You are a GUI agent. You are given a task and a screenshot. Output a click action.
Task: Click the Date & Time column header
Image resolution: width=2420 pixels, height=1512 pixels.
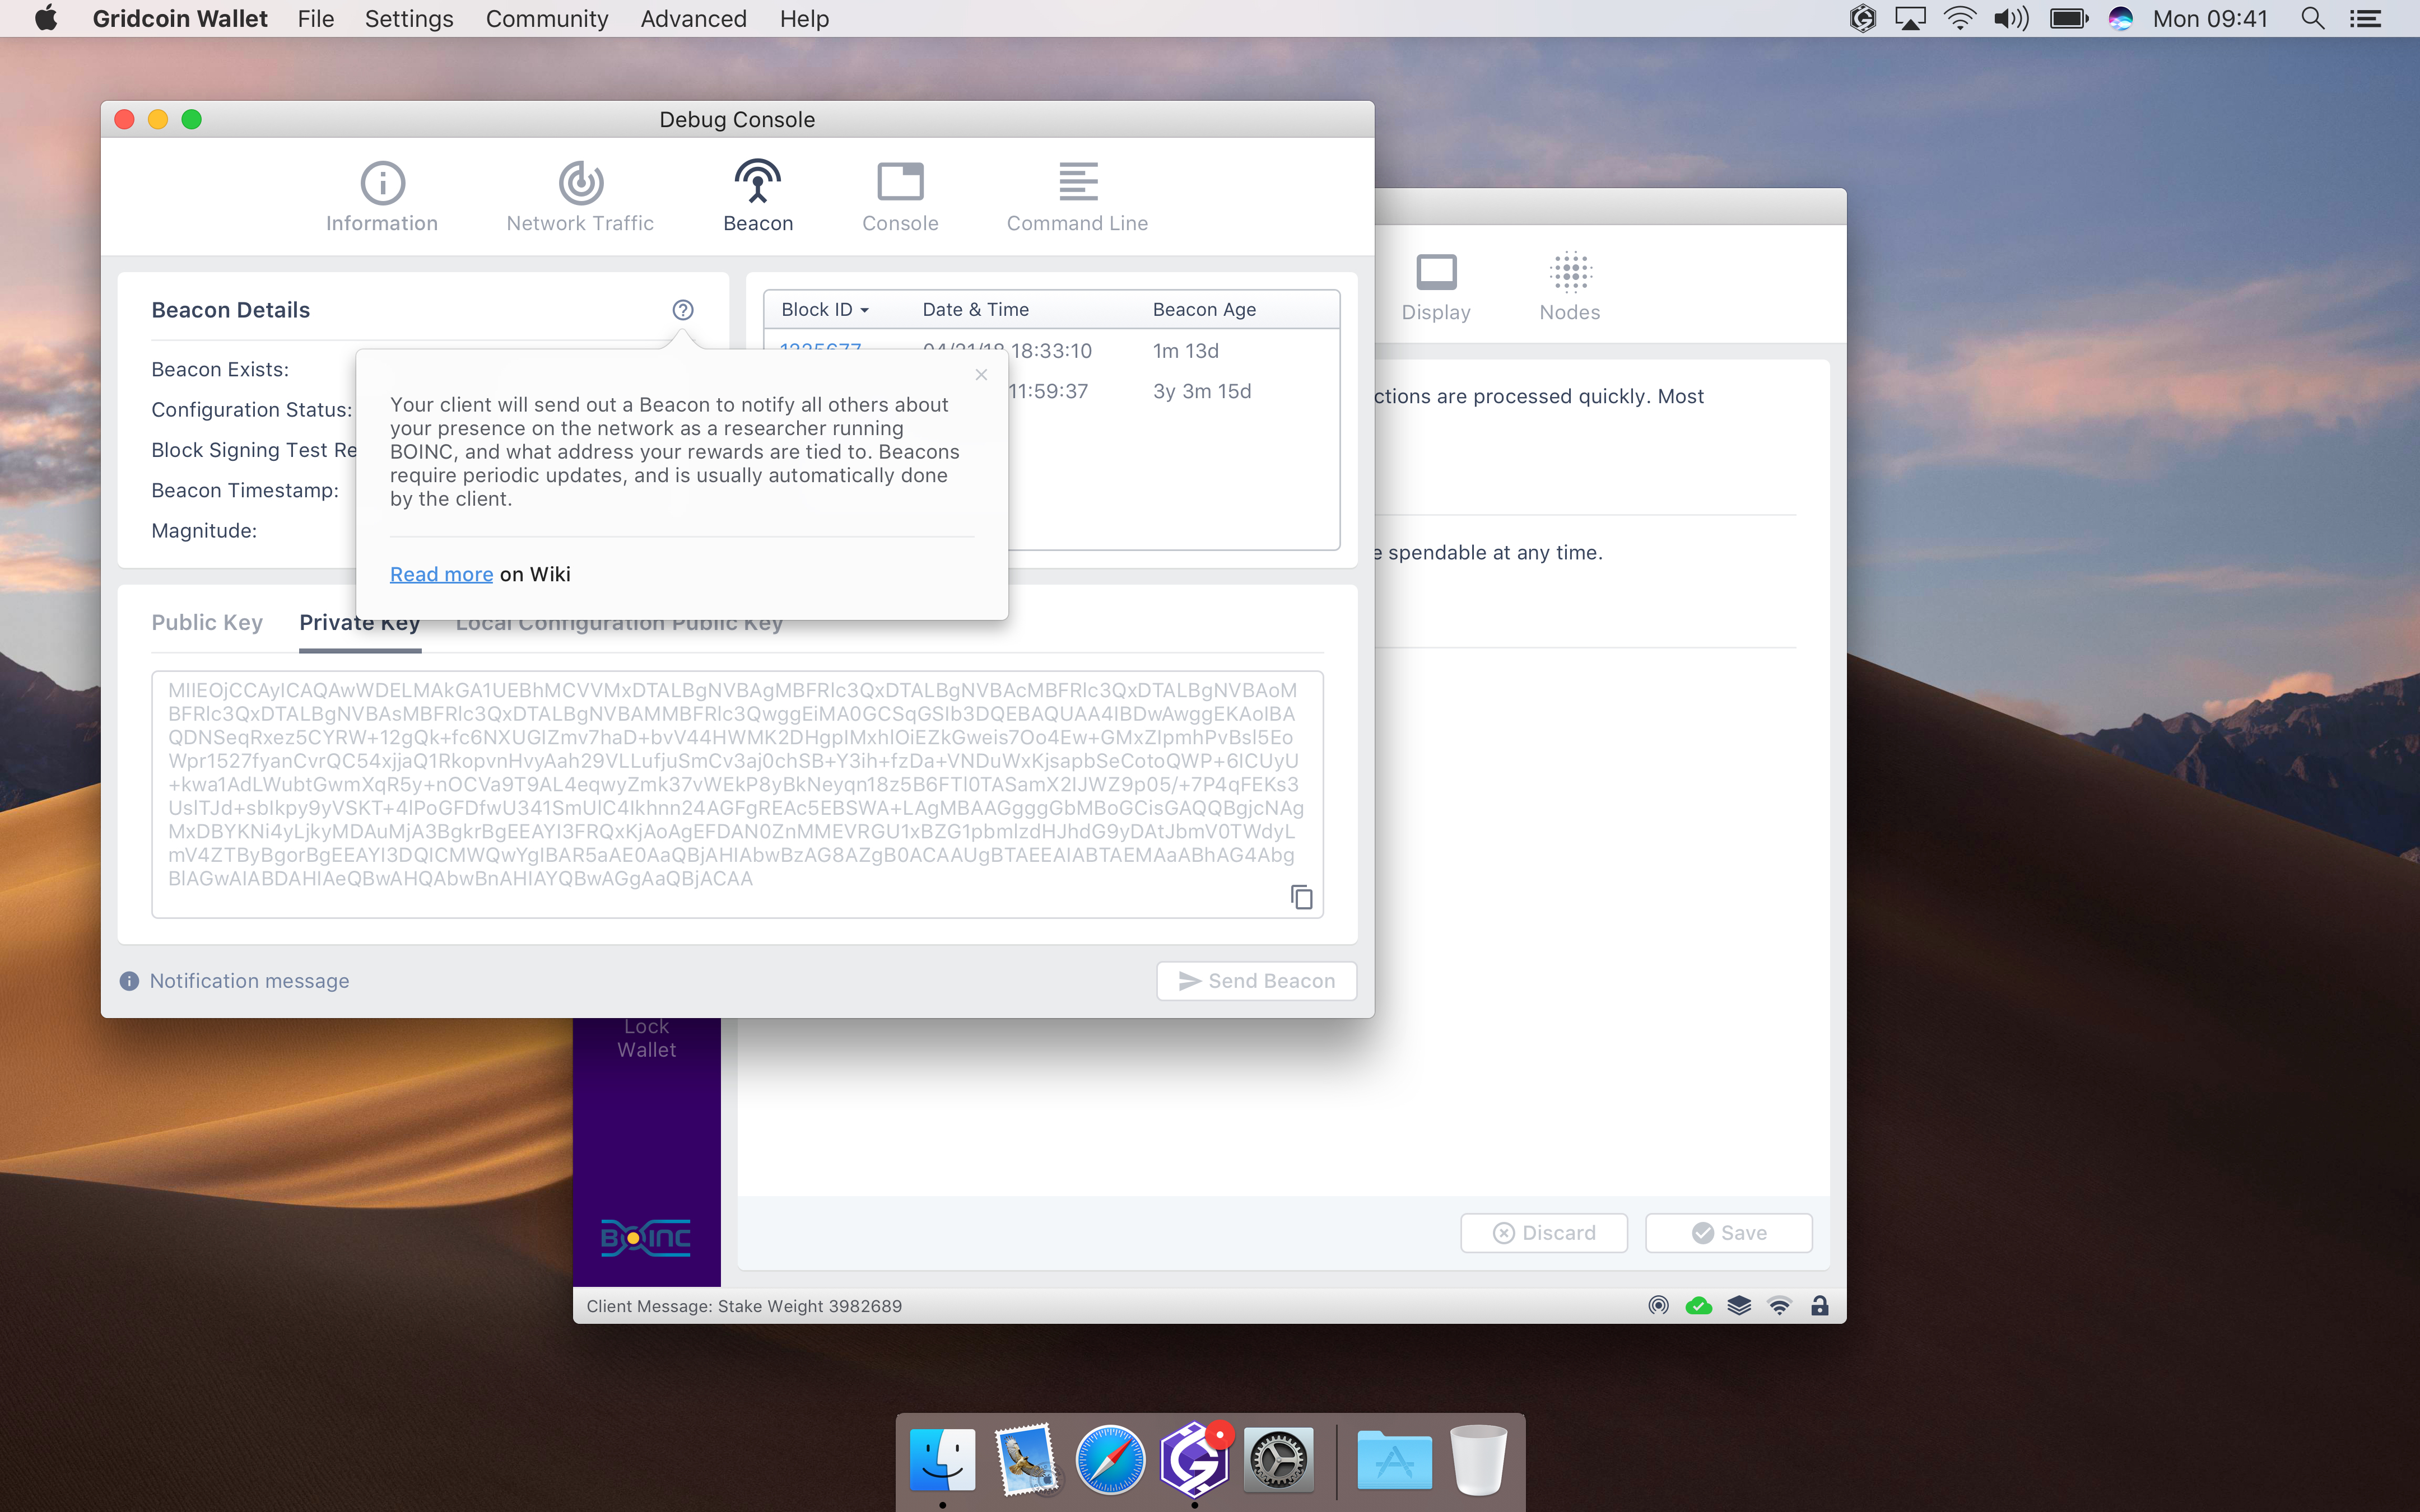pos(975,310)
